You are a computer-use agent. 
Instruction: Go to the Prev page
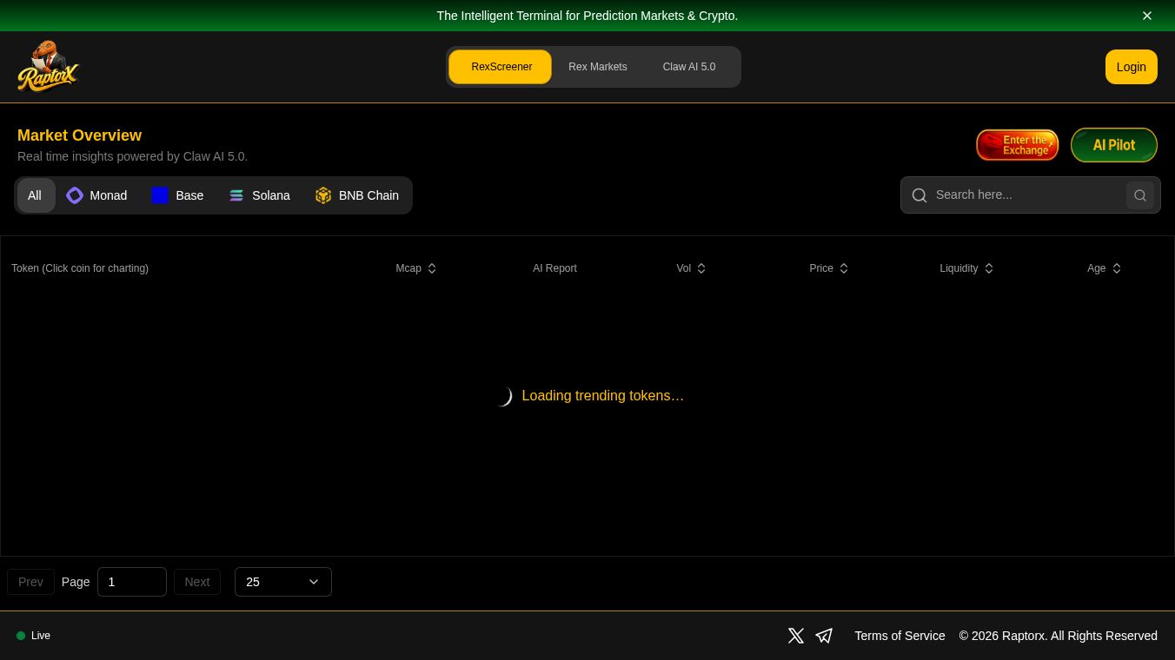30,582
